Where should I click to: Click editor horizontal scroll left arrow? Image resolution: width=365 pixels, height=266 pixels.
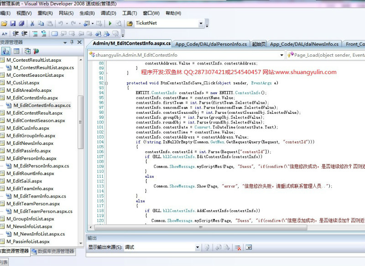pos(90,227)
